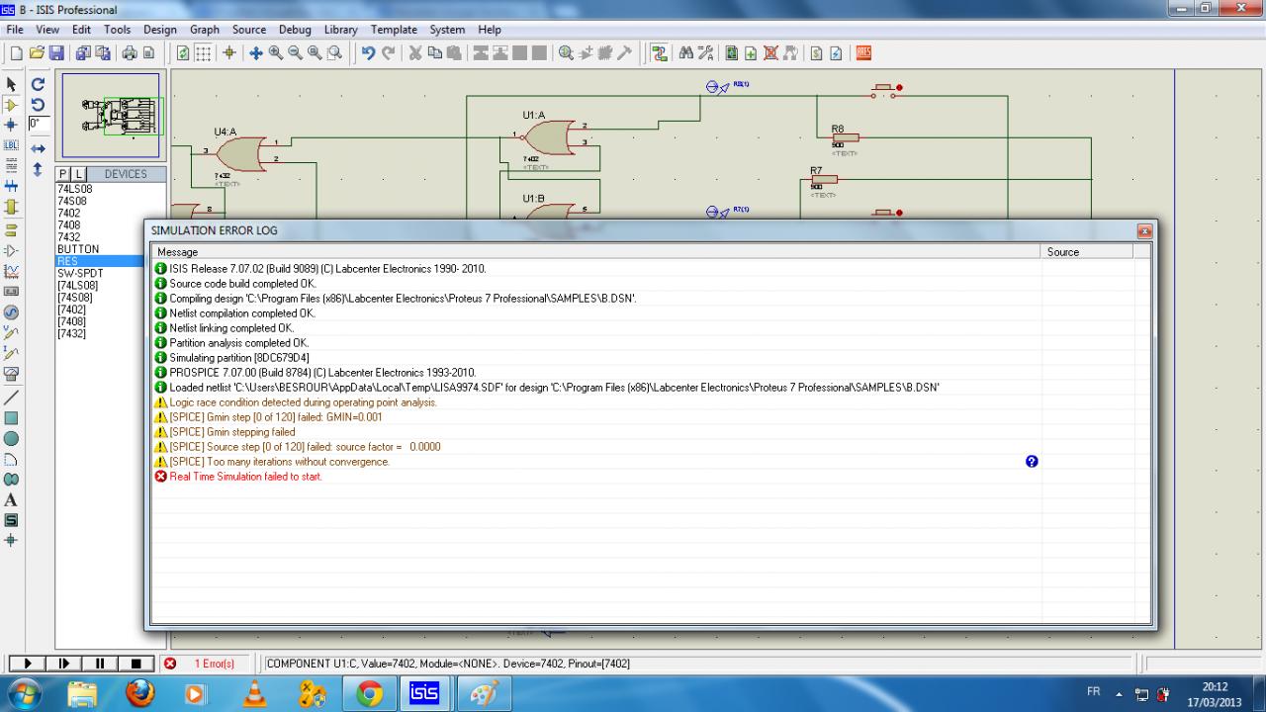Rotate the part clockwise
1266x712 pixels.
pos(39,85)
